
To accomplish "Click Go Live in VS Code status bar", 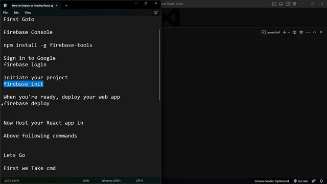I will [301, 181].
